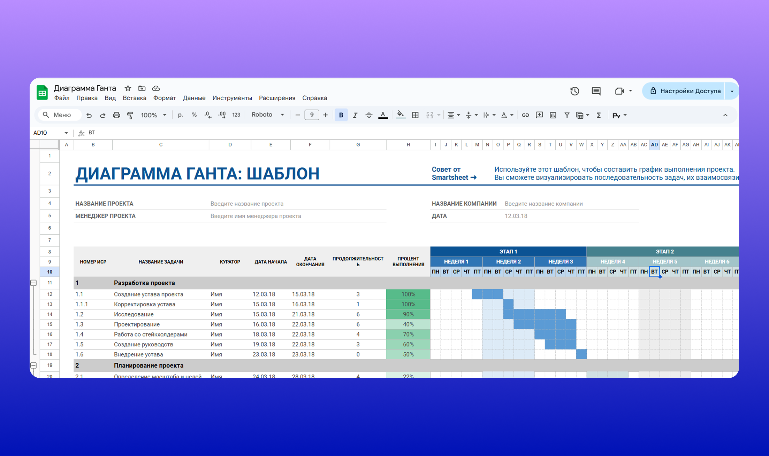Create a filter using the toolbar icon
The height and width of the screenshot is (456, 769).
(567, 115)
